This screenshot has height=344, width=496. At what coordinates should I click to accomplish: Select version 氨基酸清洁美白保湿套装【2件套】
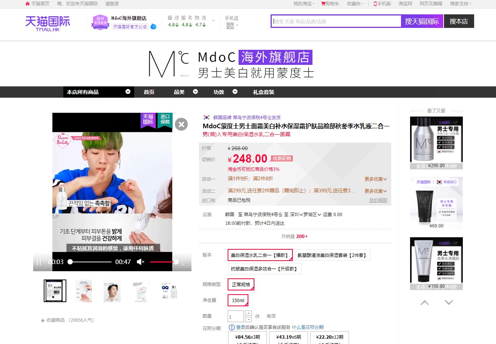coord(332,255)
